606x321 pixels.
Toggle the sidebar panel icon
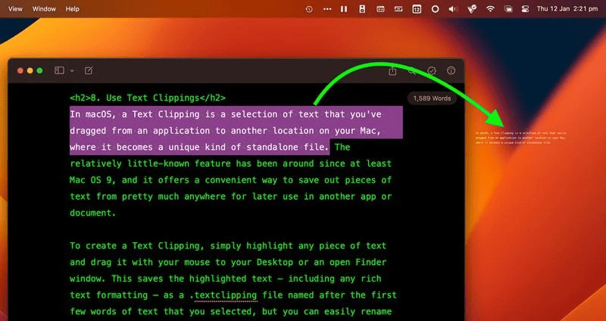point(59,70)
